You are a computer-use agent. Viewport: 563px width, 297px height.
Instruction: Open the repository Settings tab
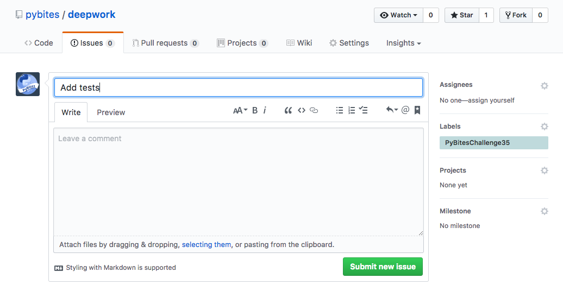coord(349,43)
